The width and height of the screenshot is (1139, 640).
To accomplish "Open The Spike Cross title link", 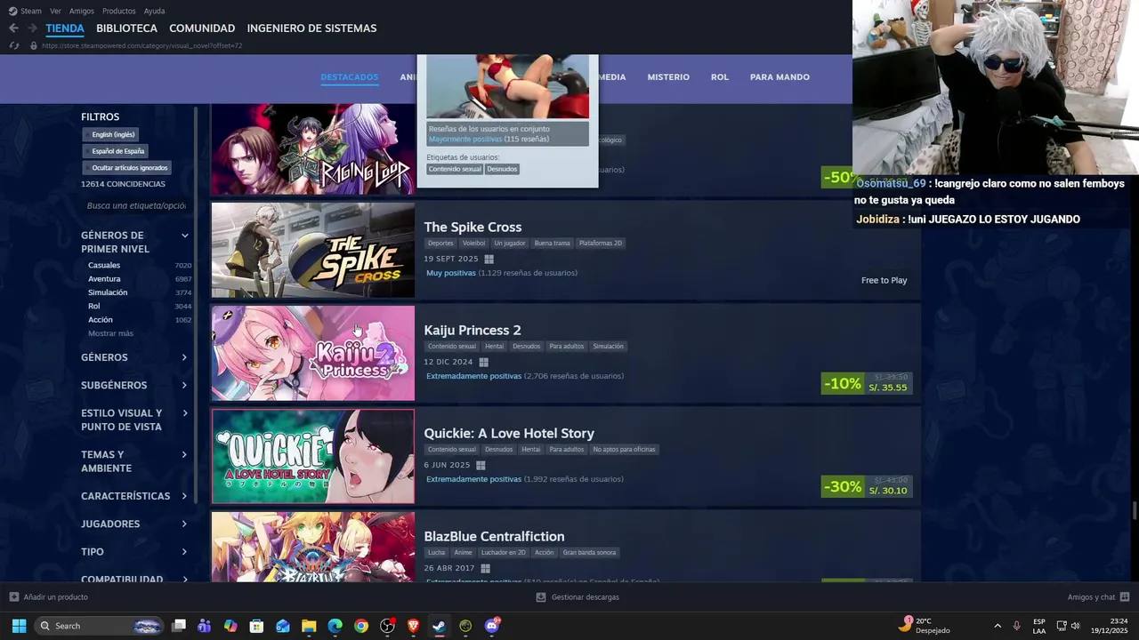I will (x=473, y=228).
